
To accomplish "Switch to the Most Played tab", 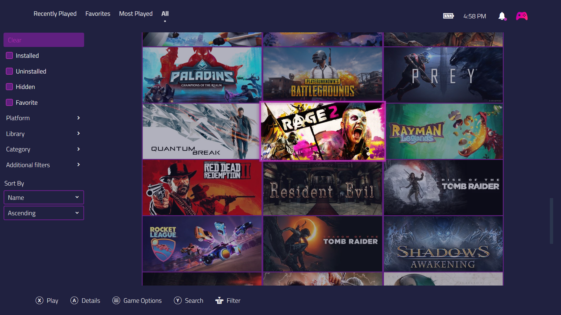I will coord(136,14).
